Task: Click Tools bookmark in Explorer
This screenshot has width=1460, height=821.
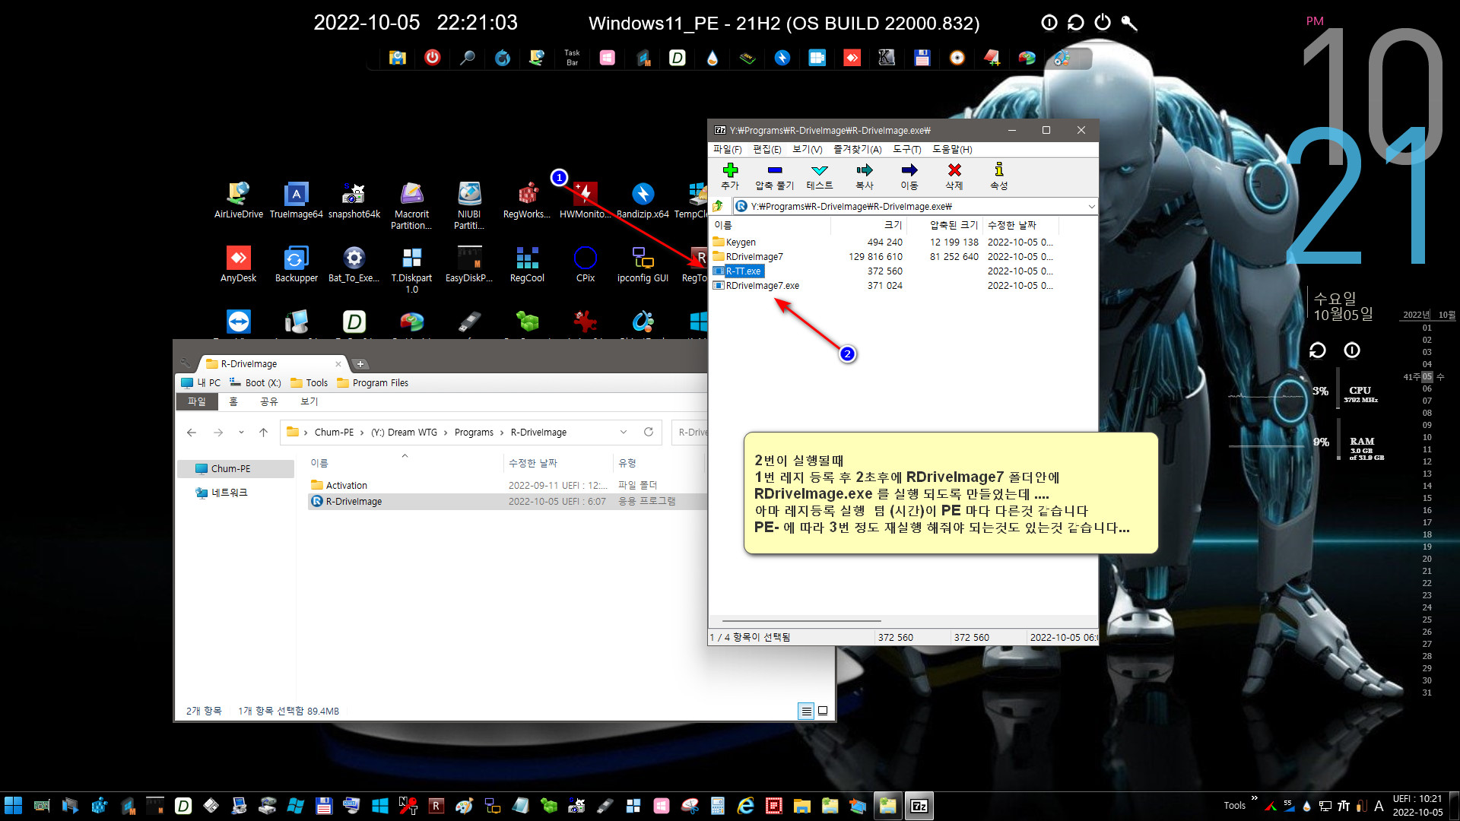Action: pyautogui.click(x=309, y=382)
